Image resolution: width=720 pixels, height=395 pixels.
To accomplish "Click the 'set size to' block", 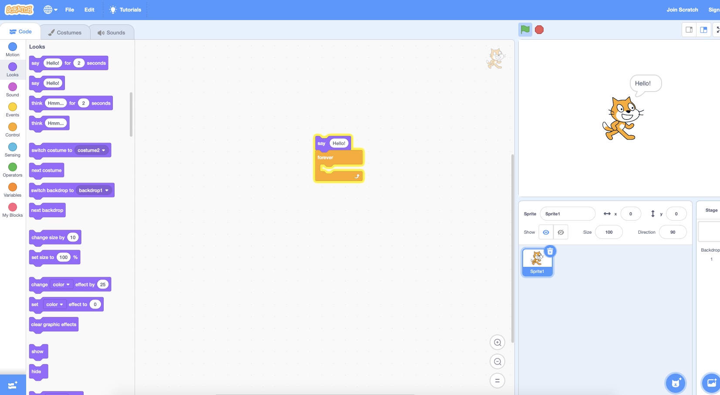I will (x=43, y=258).
